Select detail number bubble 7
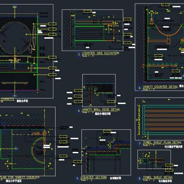Viewport: 184px width, 184px height. (x=139, y=144)
